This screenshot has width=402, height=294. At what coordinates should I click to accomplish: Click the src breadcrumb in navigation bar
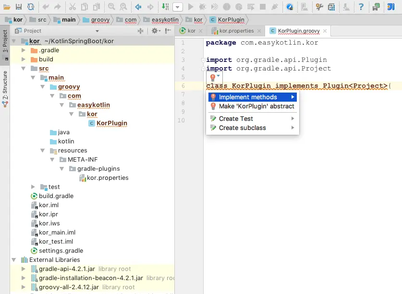pyautogui.click(x=38, y=20)
